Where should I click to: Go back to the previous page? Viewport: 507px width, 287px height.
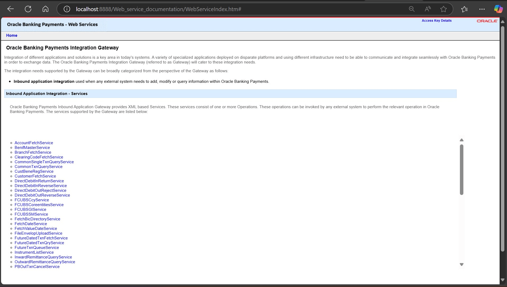pos(11,9)
